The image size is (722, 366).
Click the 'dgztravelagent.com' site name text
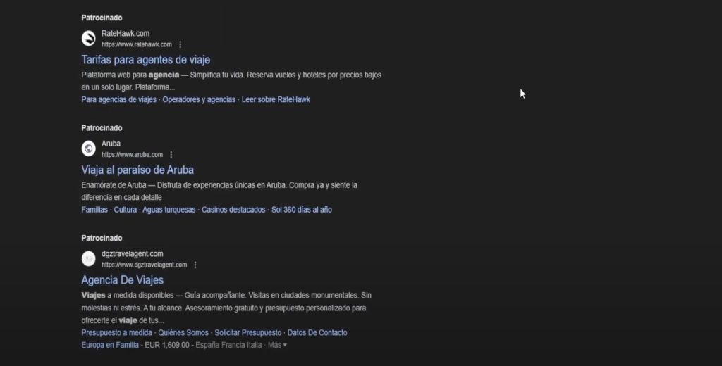point(132,254)
